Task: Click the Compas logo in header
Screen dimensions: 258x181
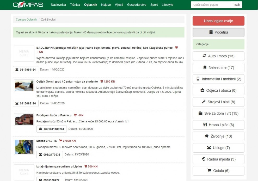Action: tap(28, 5)
